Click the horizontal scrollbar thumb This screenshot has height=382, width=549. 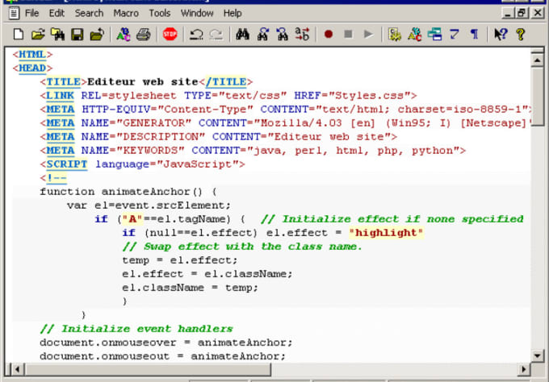[148, 369]
